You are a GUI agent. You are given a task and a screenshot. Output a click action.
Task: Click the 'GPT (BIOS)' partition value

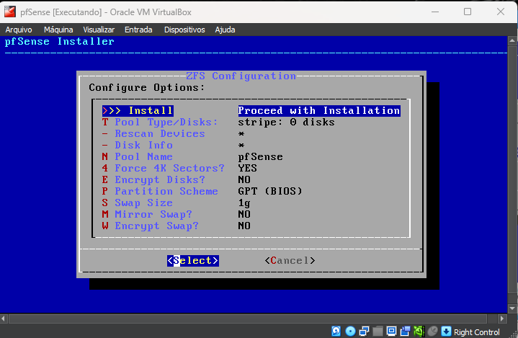click(x=270, y=191)
